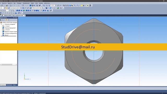
Task: Click the rotate view icon
Action: (x=58, y=5)
